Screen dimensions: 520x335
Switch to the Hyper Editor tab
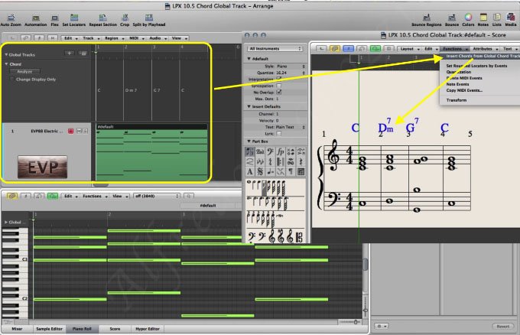[146, 328]
